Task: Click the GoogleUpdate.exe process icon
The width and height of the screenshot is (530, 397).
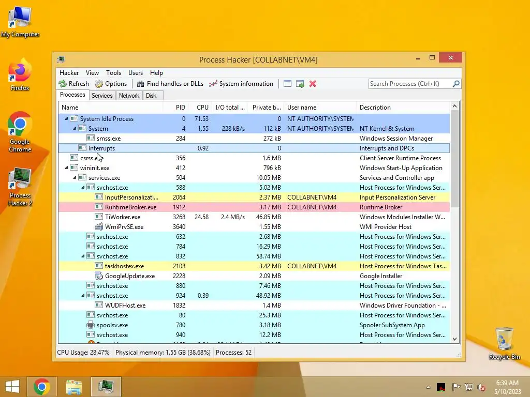Action: click(99, 276)
